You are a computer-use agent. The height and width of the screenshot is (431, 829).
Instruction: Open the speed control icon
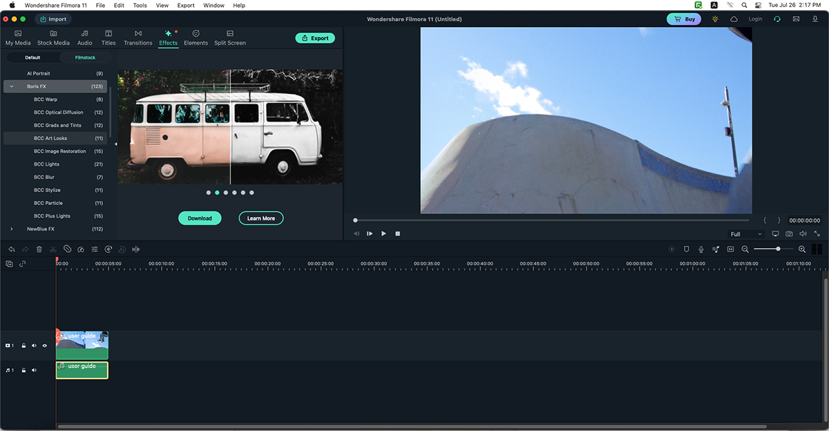[81, 249]
